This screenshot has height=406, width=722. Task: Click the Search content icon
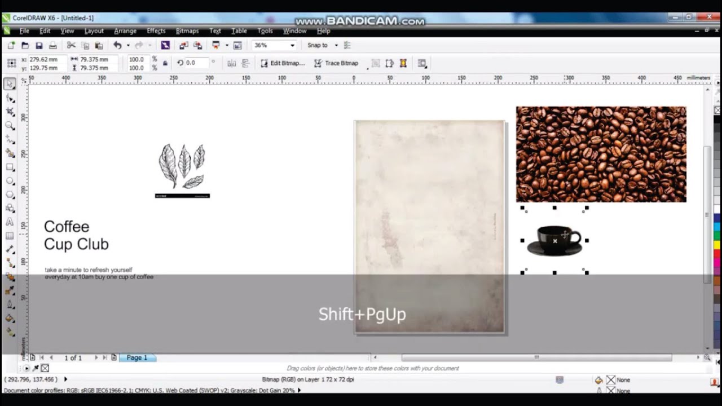pos(165,45)
